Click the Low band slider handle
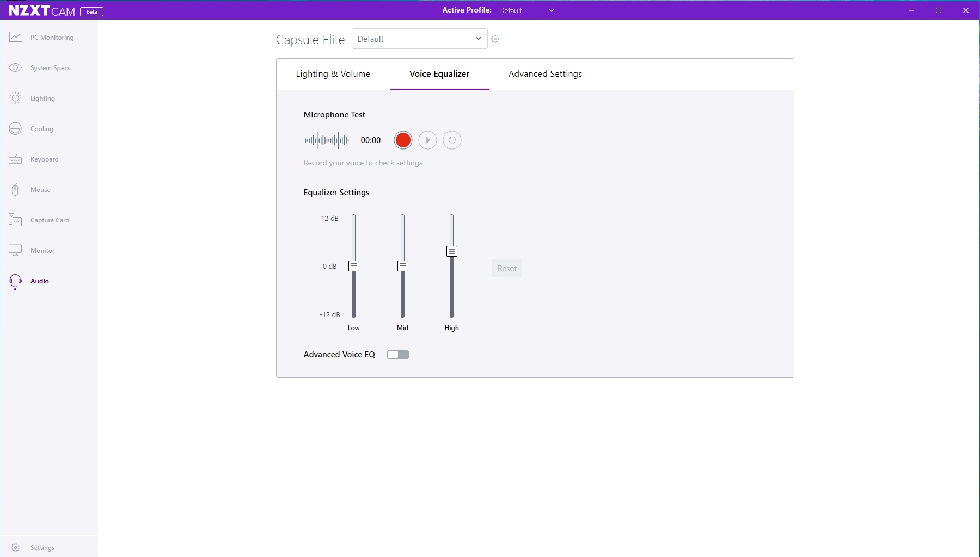 354,266
